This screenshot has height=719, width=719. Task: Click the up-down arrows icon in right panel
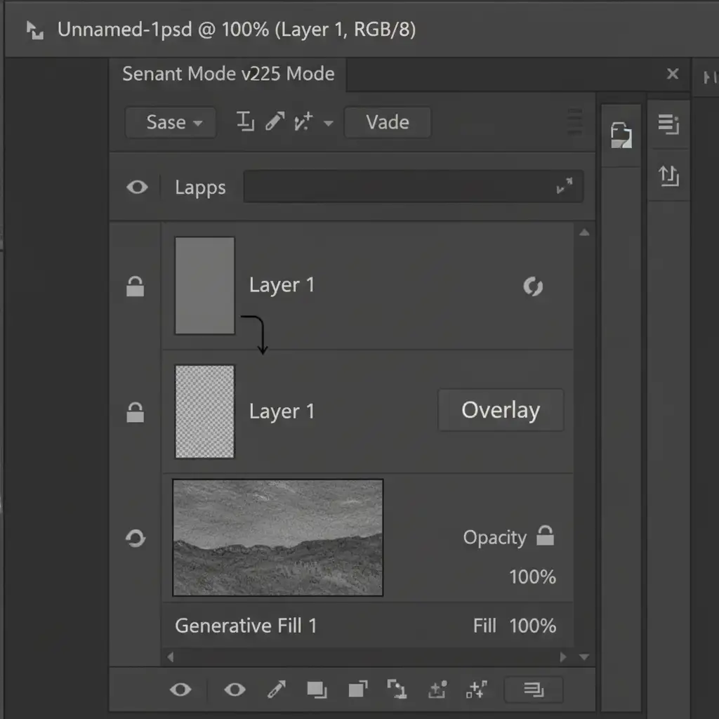point(668,176)
